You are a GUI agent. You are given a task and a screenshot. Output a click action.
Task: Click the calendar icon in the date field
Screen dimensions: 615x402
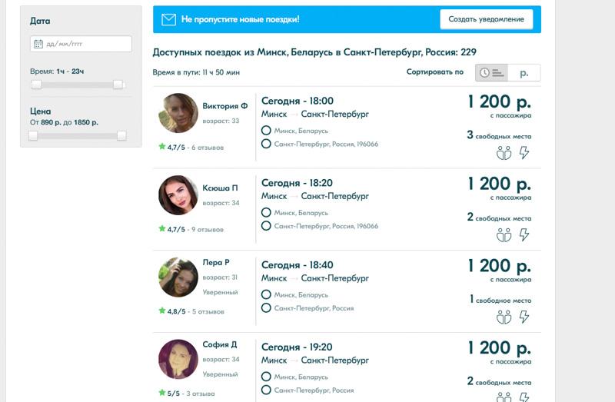[38, 44]
